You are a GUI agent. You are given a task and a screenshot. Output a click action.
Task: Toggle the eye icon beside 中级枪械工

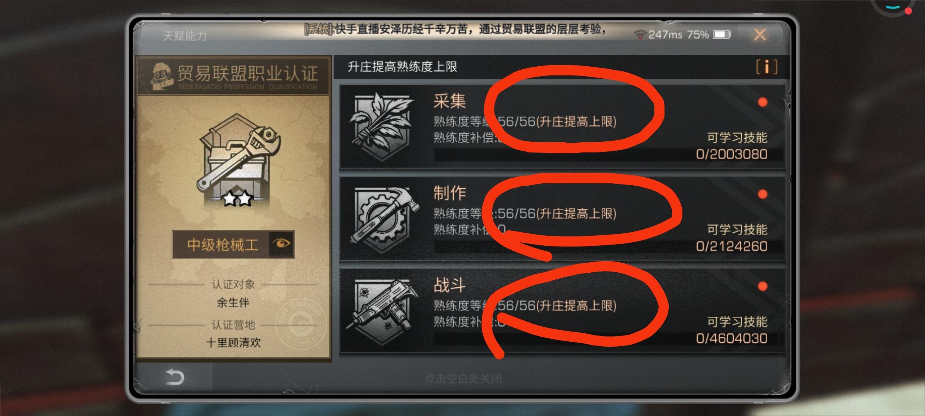pos(281,244)
